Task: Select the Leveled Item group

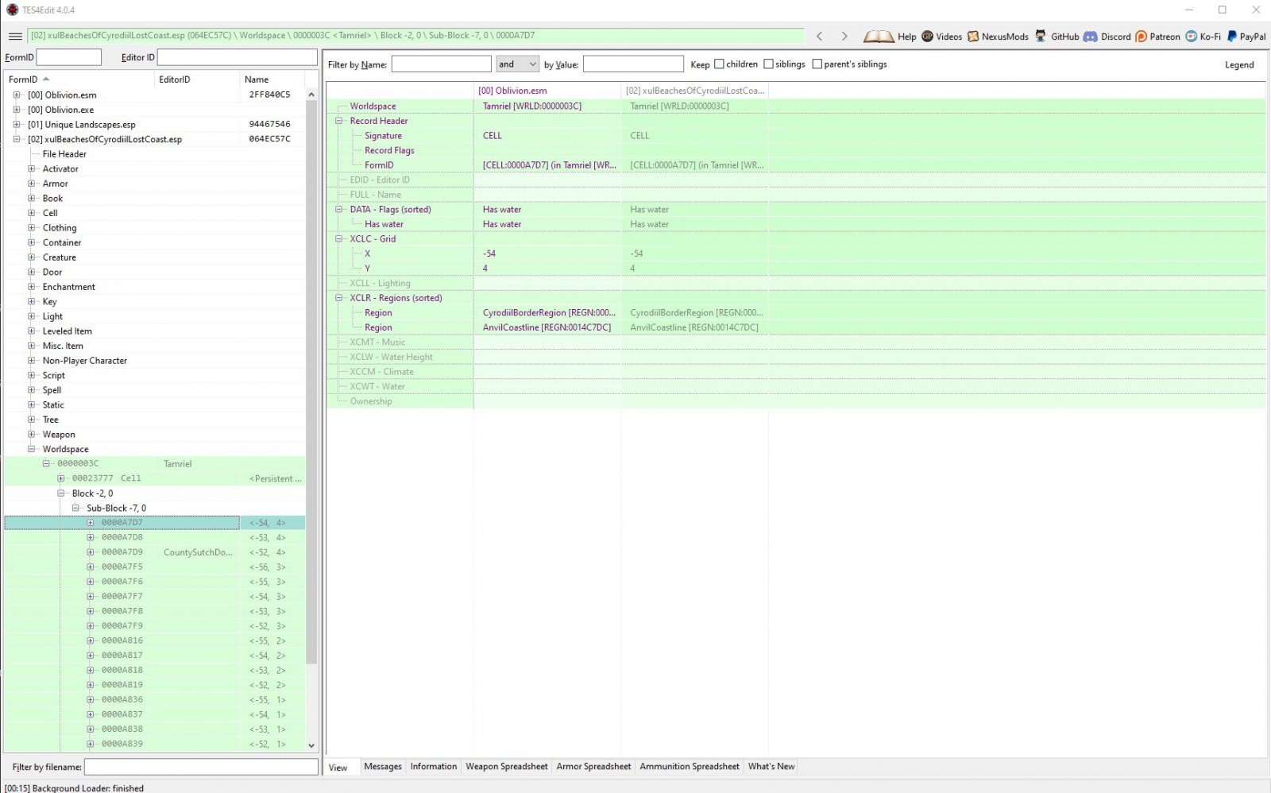Action: click(68, 331)
